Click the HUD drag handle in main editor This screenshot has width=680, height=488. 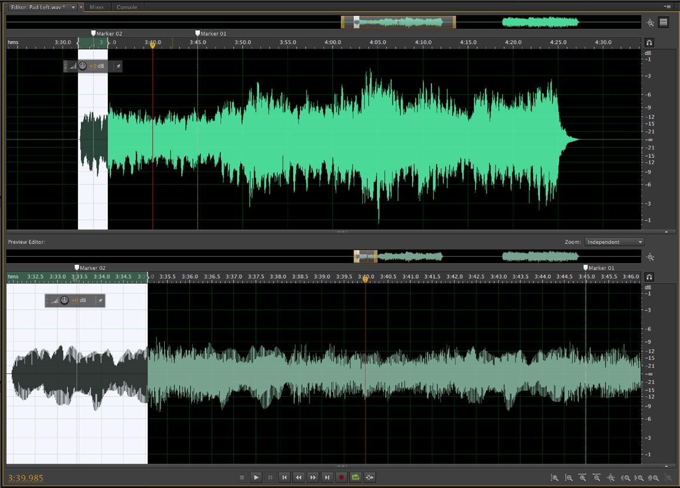[66, 66]
